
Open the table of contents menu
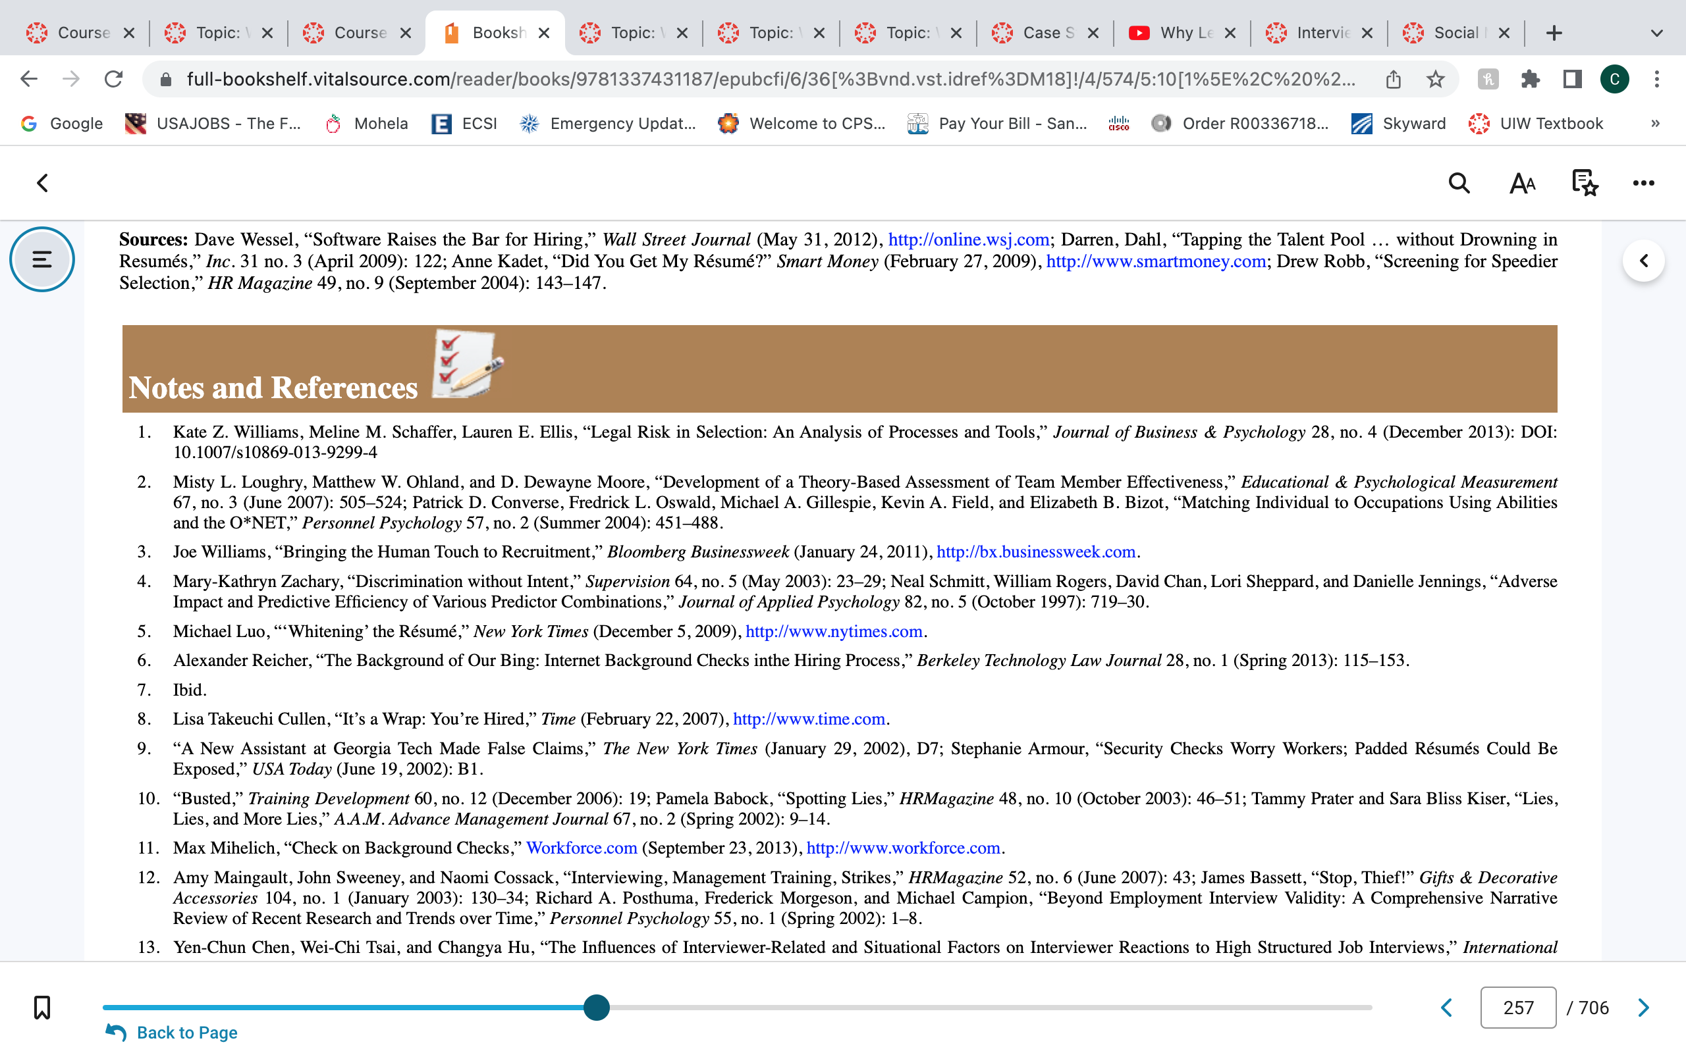pyautogui.click(x=41, y=260)
